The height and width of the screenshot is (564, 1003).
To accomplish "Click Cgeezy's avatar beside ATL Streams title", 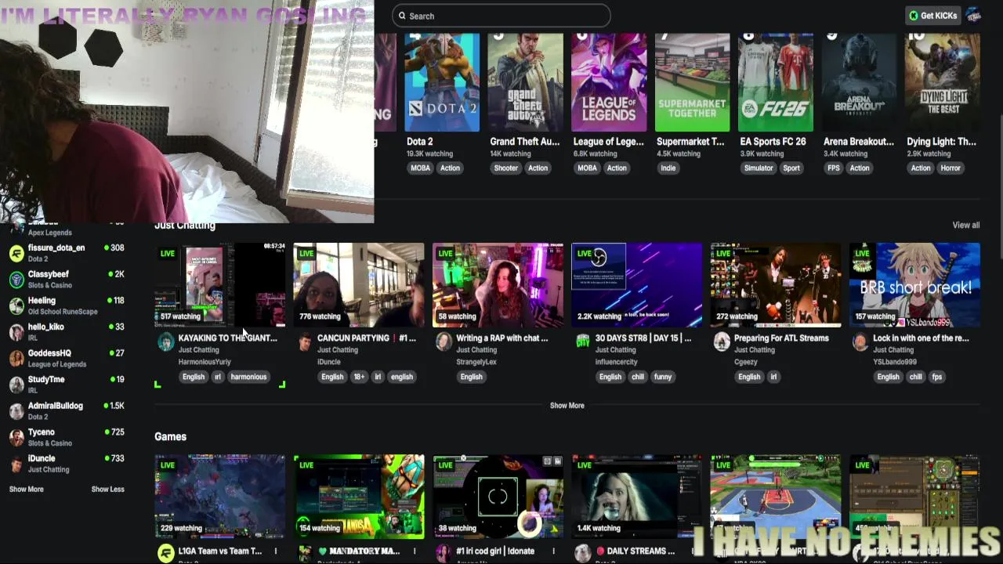I will click(722, 342).
